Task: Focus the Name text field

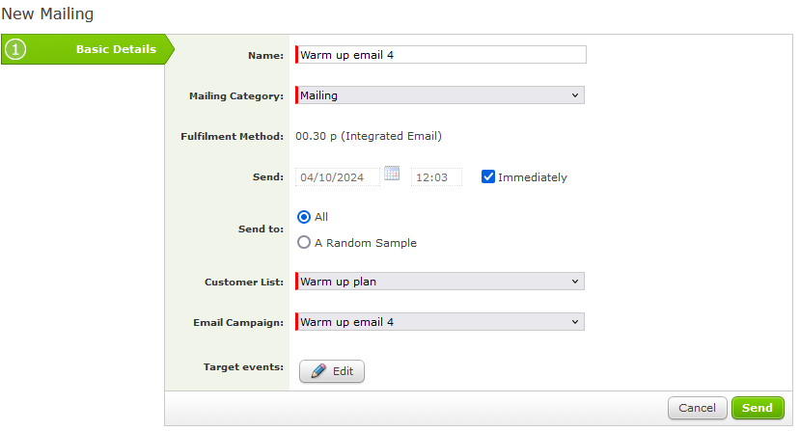Action: (441, 55)
